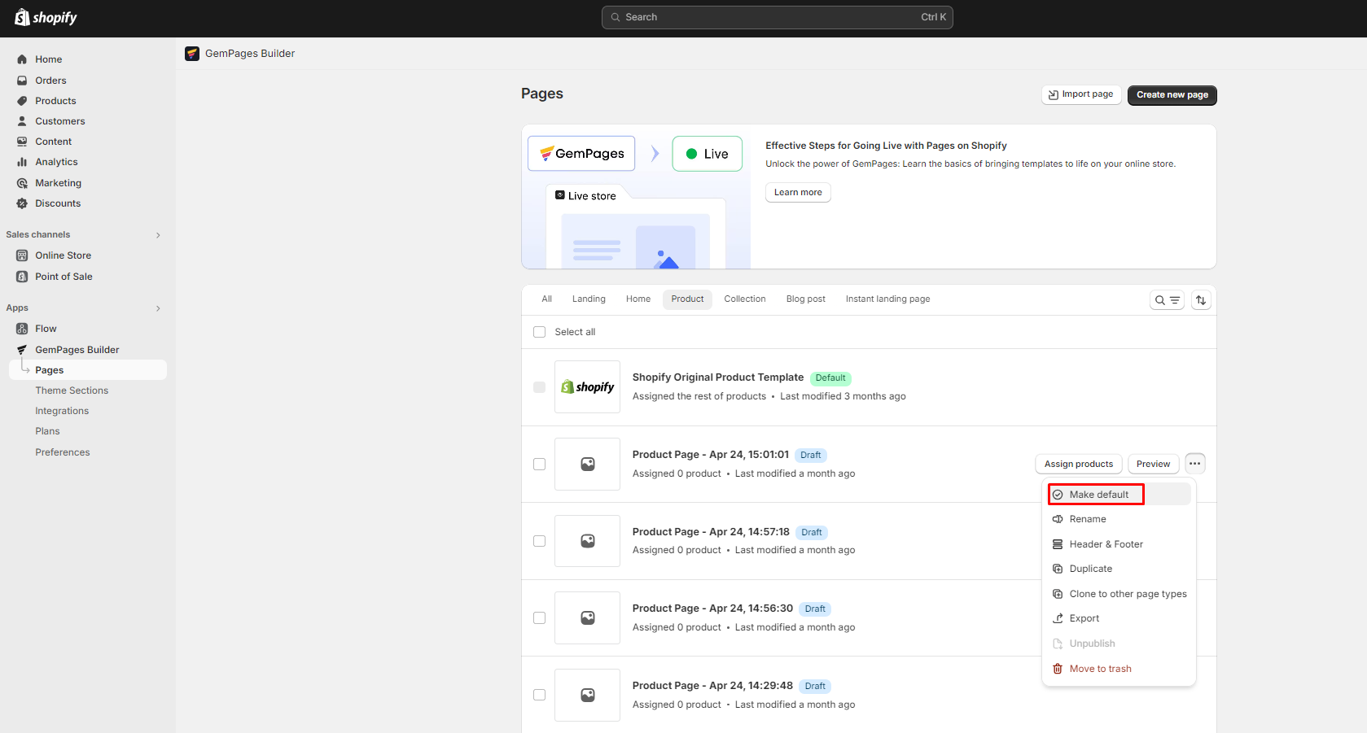1367x733 pixels.
Task: Click the GemPages Builder app icon
Action: point(22,349)
